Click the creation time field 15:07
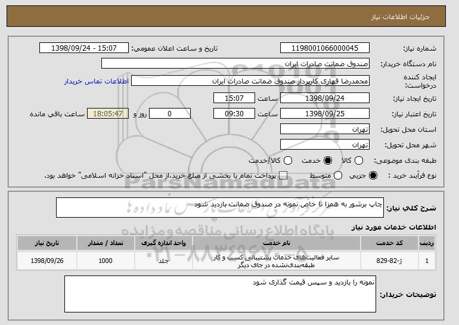The image size is (459, 325). (x=234, y=98)
